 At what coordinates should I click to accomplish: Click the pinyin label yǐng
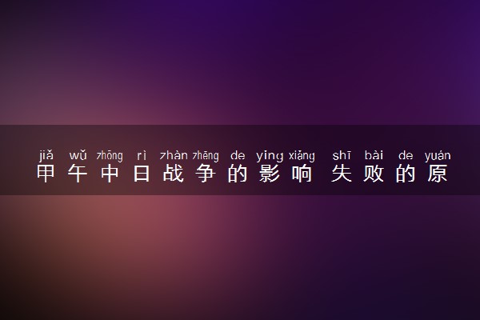click(270, 155)
